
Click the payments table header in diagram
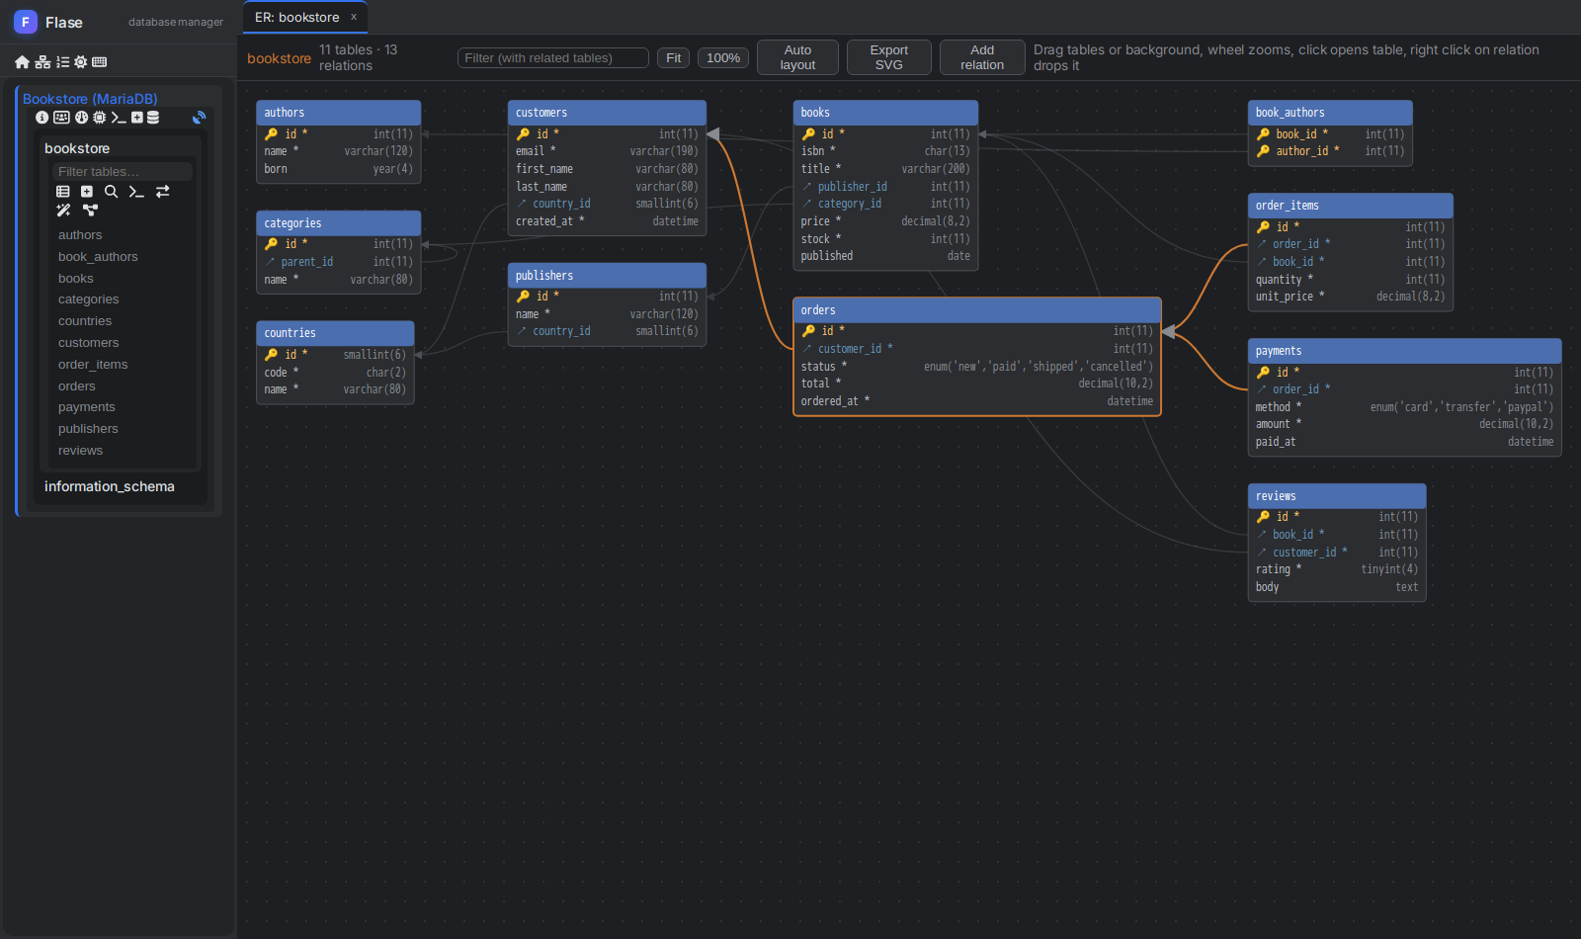pos(1404,351)
